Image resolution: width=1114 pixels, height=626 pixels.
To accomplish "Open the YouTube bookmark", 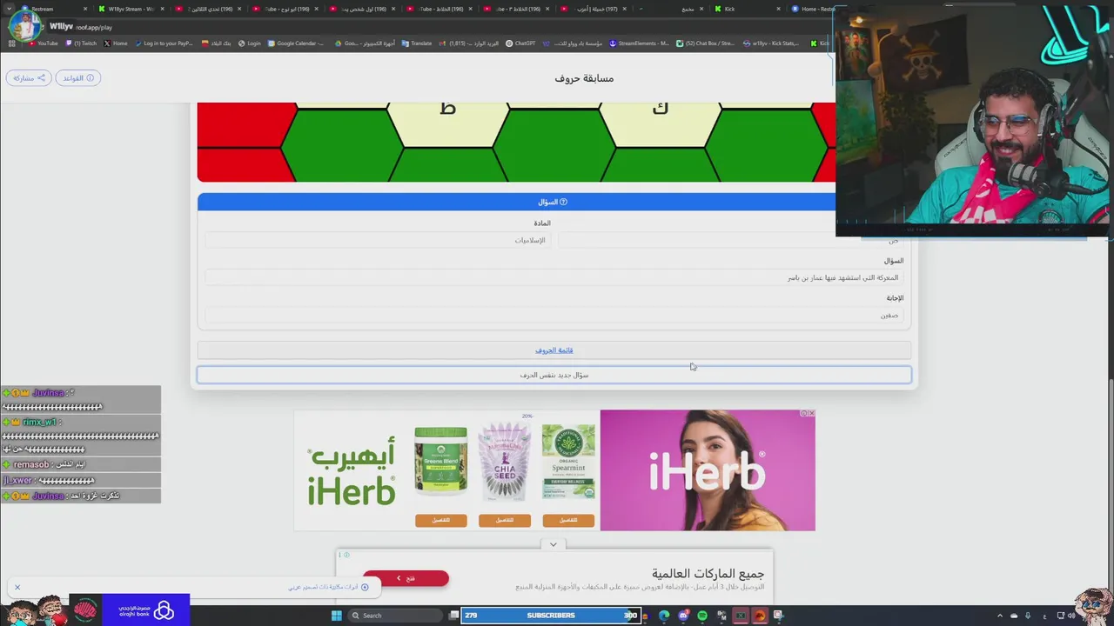I will pyautogui.click(x=43, y=43).
